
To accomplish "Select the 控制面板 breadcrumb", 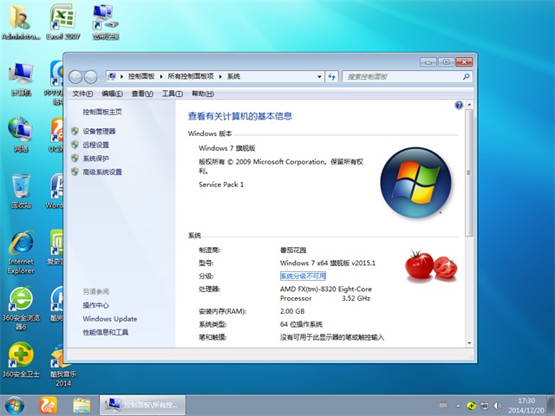I will [141, 76].
